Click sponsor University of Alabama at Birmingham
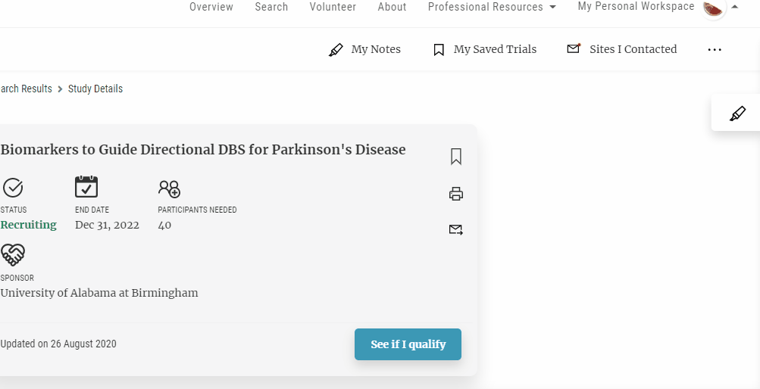Screen dimensions: 760x389 99,293
